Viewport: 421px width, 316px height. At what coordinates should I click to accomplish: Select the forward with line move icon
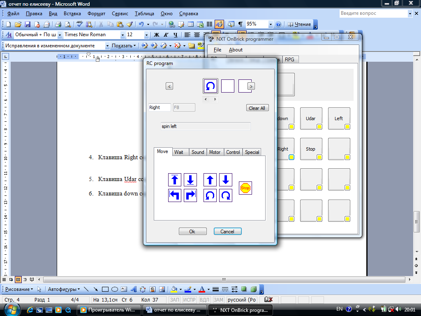point(174,180)
